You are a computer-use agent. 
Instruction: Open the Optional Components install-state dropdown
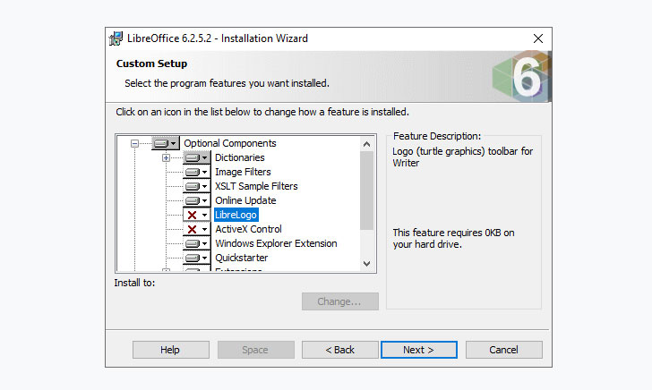click(166, 143)
